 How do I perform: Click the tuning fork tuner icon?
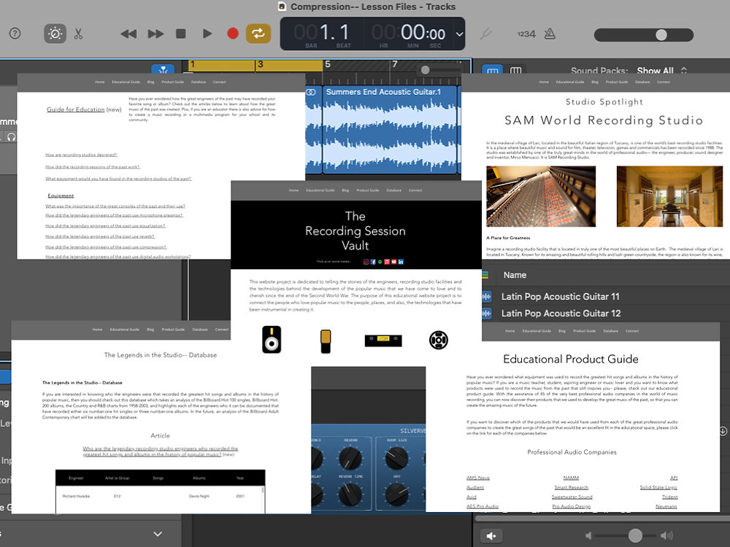pos(486,34)
